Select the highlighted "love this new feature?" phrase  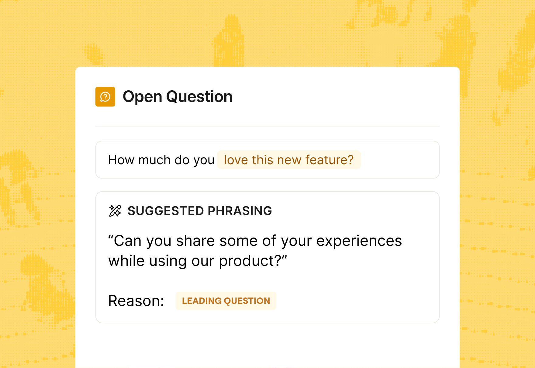tap(289, 160)
